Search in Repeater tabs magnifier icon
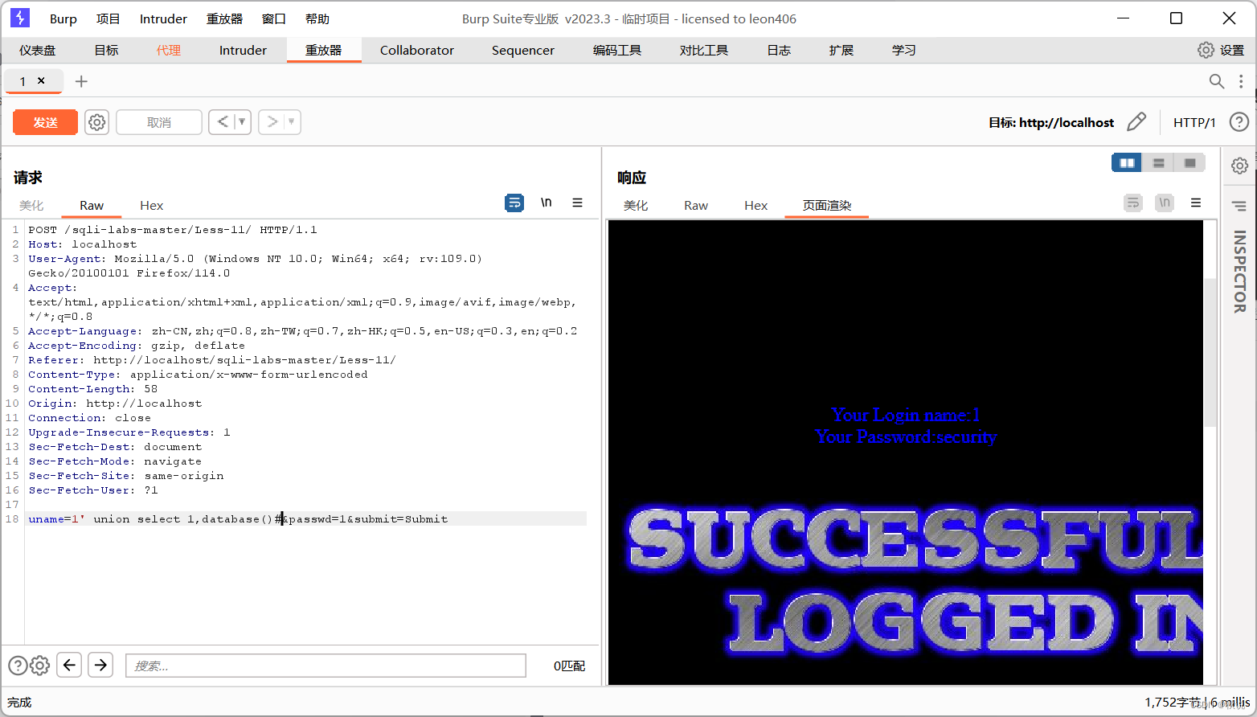Viewport: 1257px width, 717px height. pyautogui.click(x=1217, y=81)
